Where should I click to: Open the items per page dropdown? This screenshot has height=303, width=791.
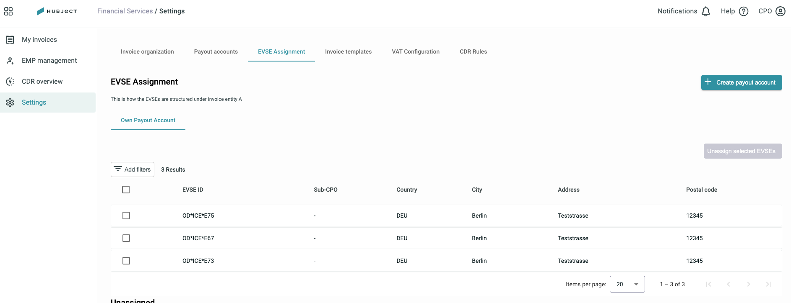[627, 284]
